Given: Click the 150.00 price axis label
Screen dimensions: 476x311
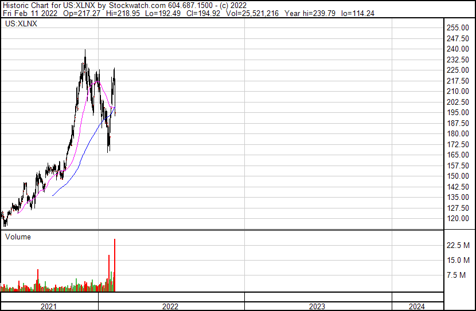Looking at the screenshot, I should [x=458, y=176].
